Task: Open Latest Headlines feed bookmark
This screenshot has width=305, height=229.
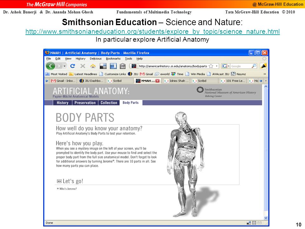Action: tap(83, 74)
